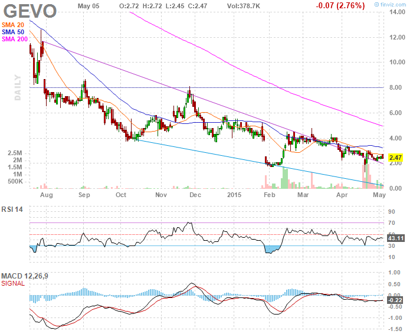The image size is (413, 334).
Task: Click the RSI 10 scale label
Action: coord(392,257)
